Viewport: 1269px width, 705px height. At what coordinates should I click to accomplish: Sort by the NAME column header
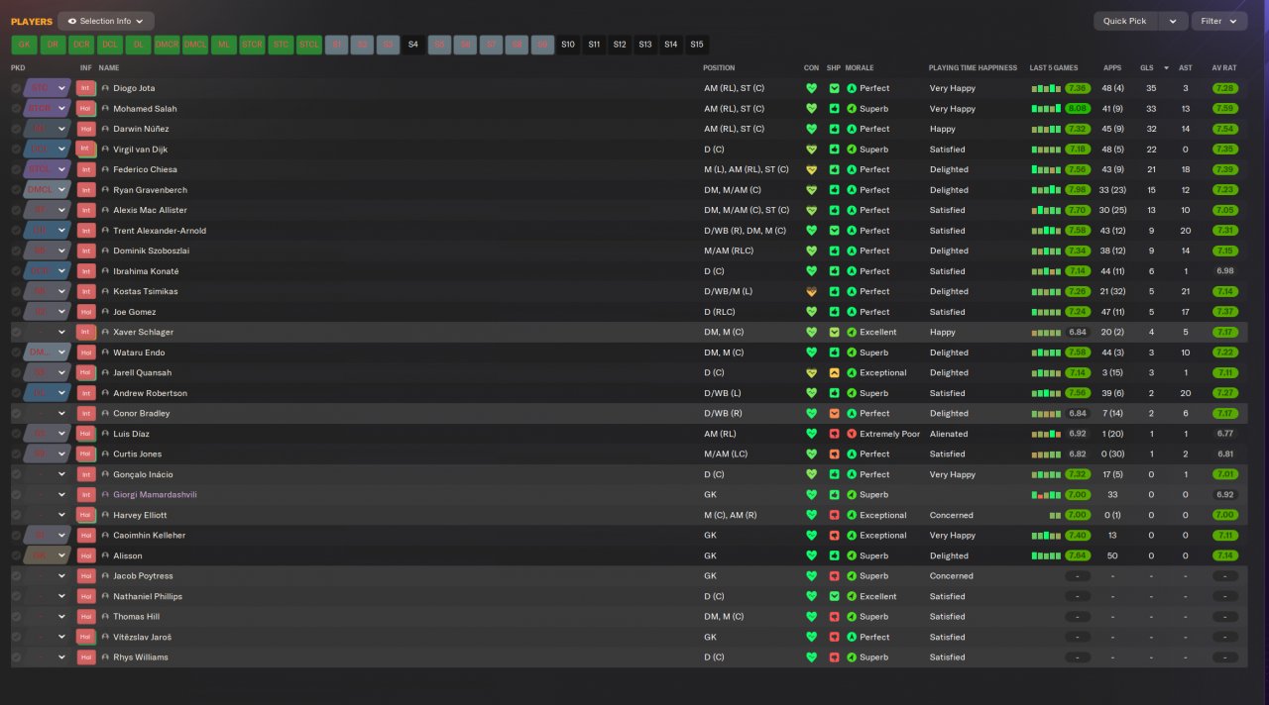(x=109, y=68)
